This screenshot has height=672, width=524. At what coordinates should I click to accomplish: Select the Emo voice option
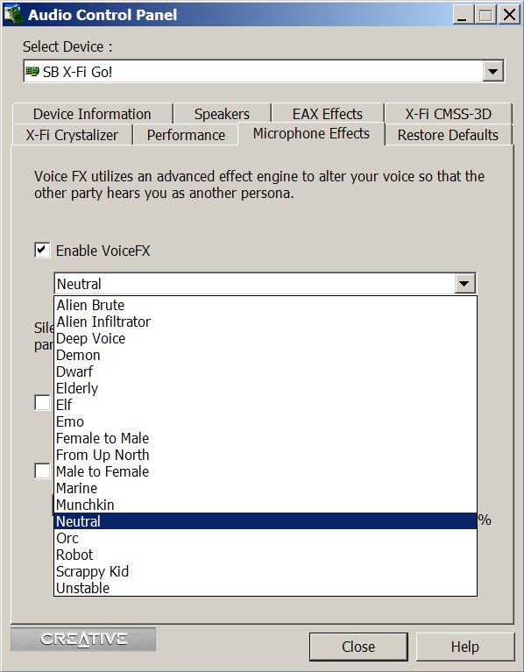pos(266,421)
